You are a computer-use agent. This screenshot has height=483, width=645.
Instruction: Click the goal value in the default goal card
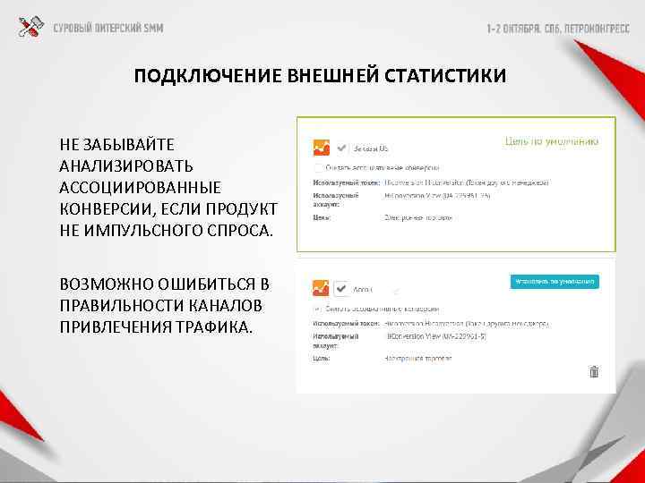418,217
